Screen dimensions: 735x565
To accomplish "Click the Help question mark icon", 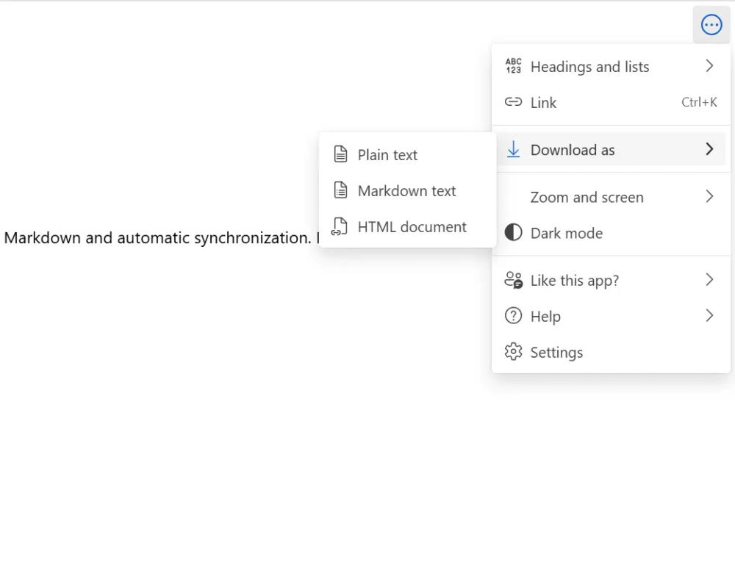I will click(513, 317).
